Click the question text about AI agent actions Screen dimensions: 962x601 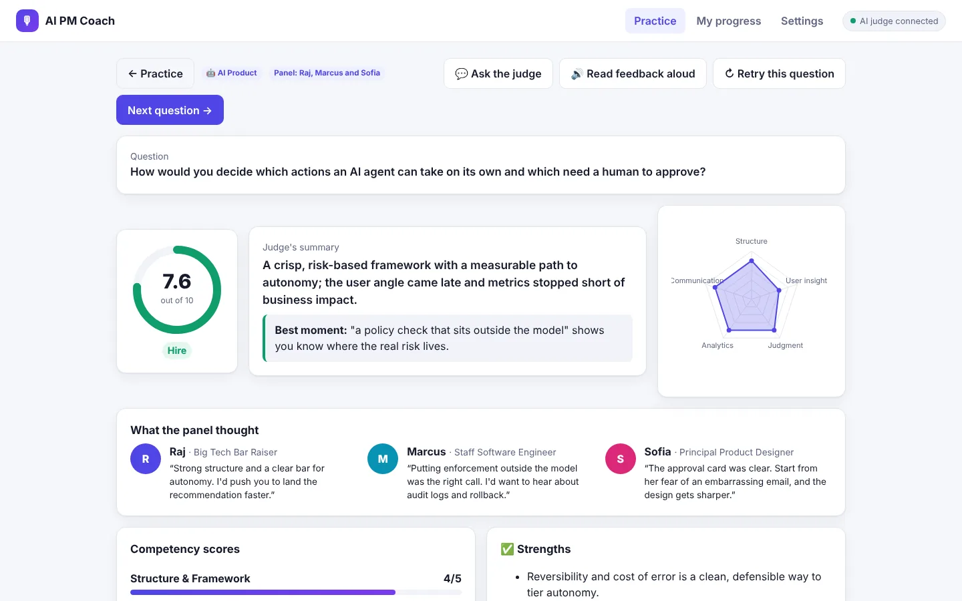(418, 172)
